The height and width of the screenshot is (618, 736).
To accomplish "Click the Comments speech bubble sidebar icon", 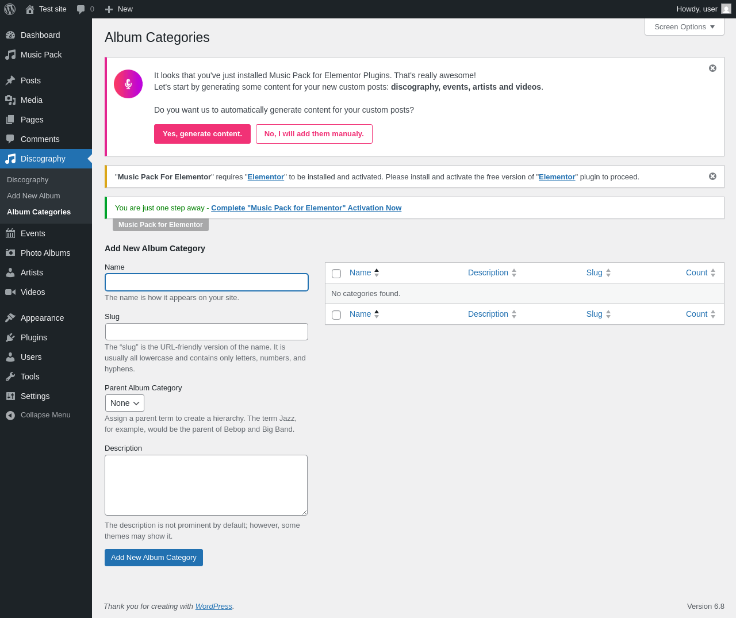I will pos(10,139).
